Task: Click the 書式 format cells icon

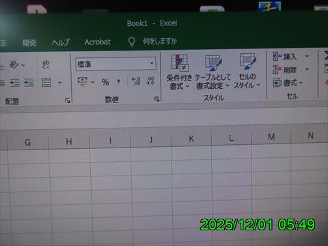Action: click(x=277, y=83)
